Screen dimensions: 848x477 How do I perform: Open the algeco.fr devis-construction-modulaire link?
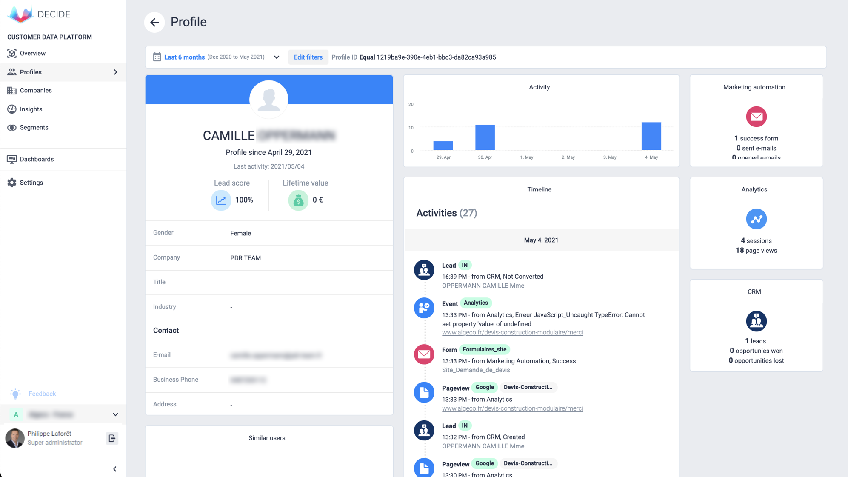click(x=512, y=332)
